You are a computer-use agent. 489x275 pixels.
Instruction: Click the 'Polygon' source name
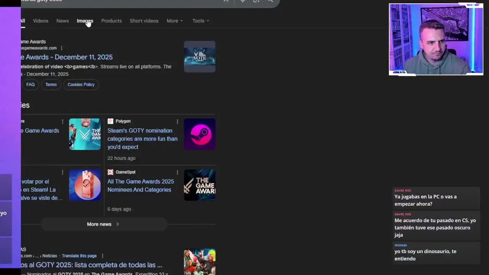click(x=123, y=121)
